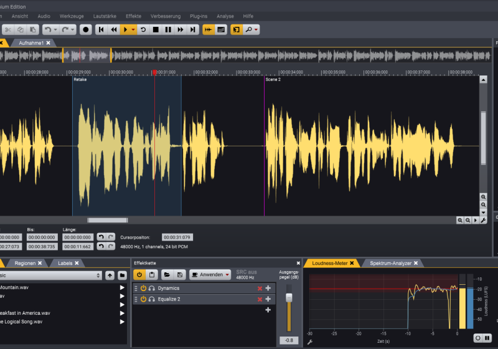Stop playback with the Stop button
498x349 pixels.
click(156, 29)
